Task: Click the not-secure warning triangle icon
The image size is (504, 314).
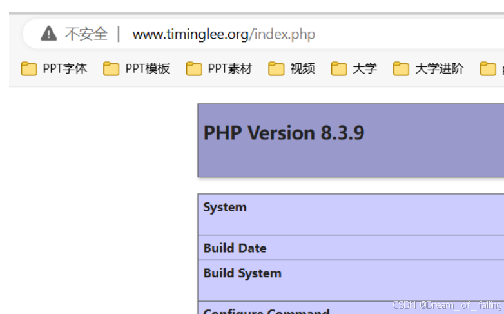Action: coord(49,34)
